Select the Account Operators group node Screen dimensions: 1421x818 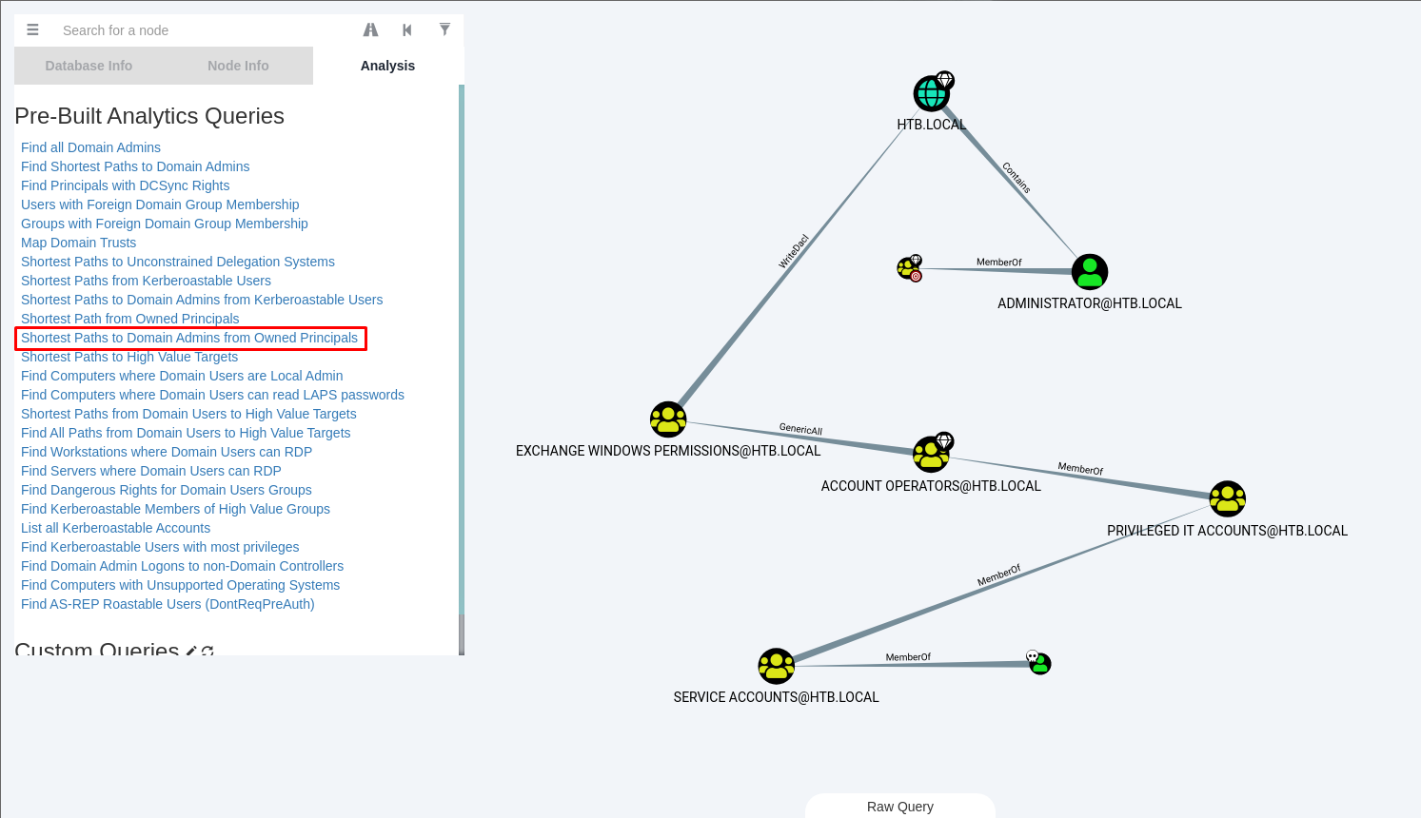931,455
